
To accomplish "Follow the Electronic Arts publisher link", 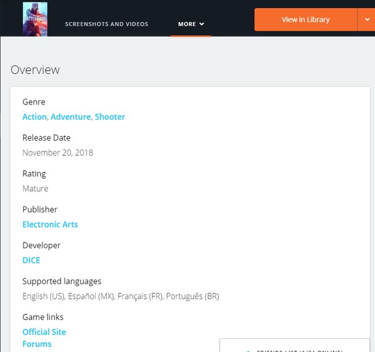I will (x=50, y=224).
